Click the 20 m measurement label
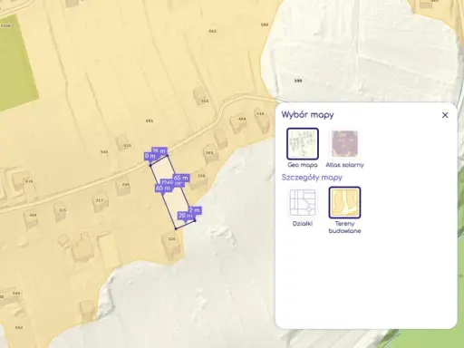The image size is (464, 348). [186, 216]
